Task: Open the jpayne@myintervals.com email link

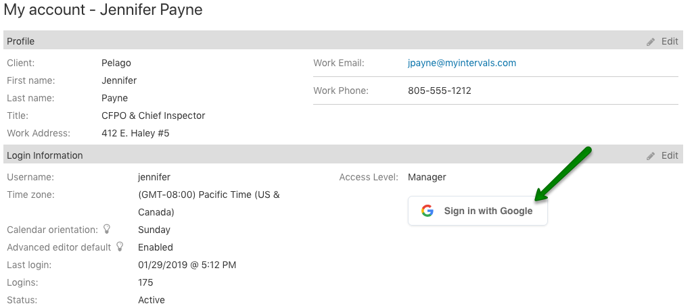Action: (x=462, y=63)
